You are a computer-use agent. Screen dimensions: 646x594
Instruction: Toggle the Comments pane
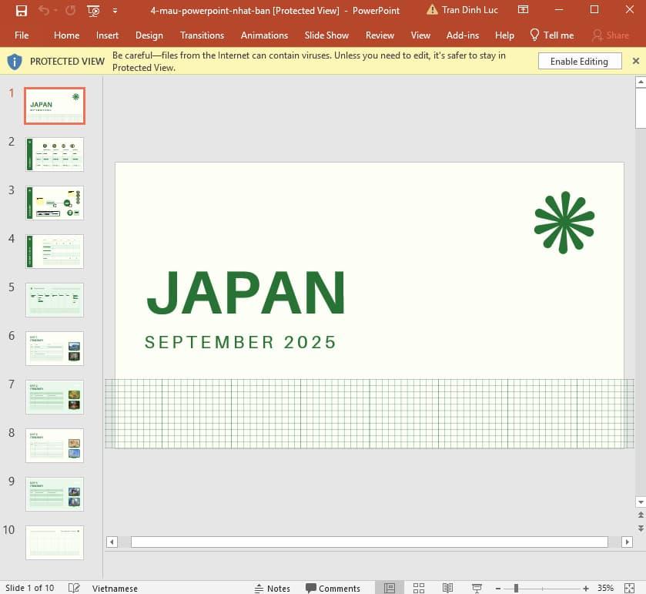point(333,588)
